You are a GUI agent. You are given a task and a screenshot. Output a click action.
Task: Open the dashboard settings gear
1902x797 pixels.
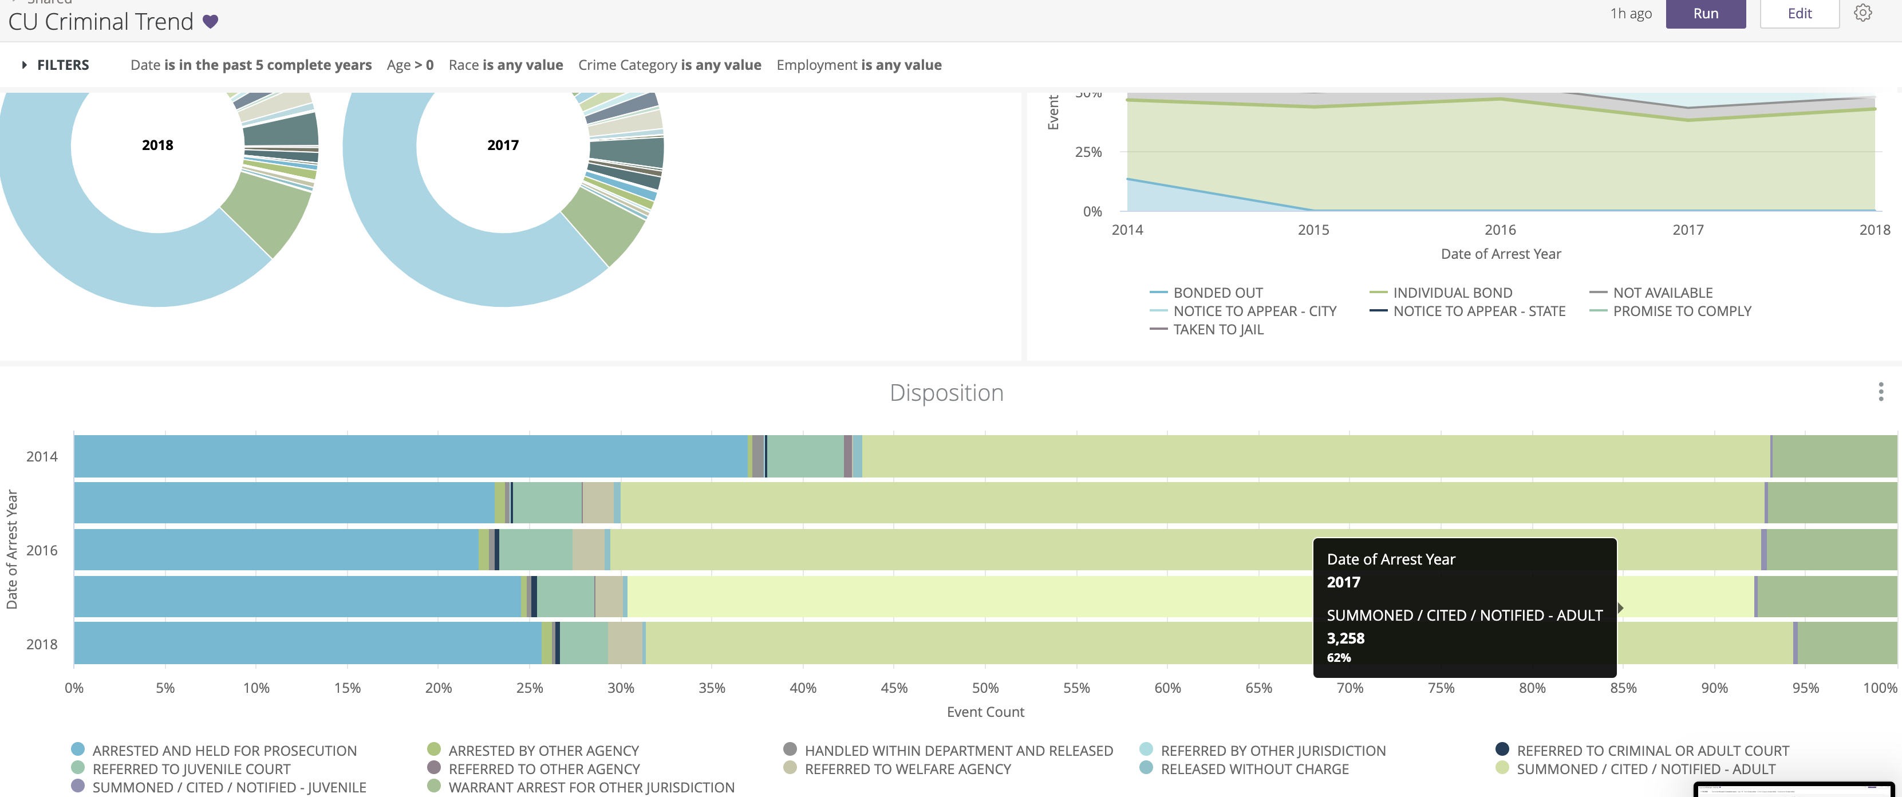coord(1862,13)
